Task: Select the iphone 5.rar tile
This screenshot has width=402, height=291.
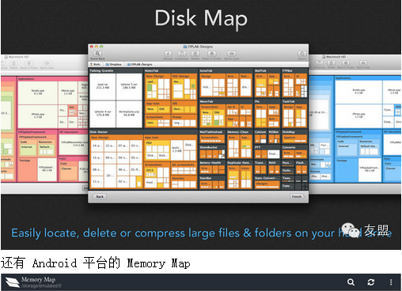Action: click(x=129, y=86)
